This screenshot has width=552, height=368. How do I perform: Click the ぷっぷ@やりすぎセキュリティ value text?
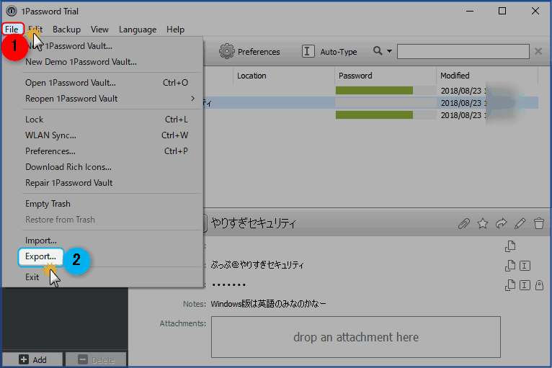(257, 265)
